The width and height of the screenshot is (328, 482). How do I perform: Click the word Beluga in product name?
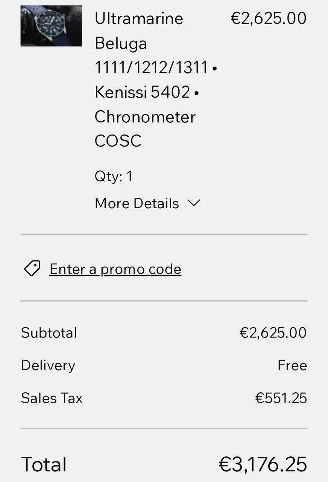point(121,44)
